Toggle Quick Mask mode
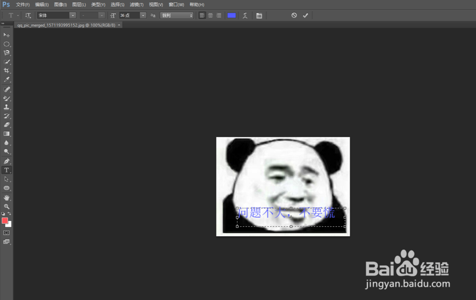476x300 pixels. [6, 232]
